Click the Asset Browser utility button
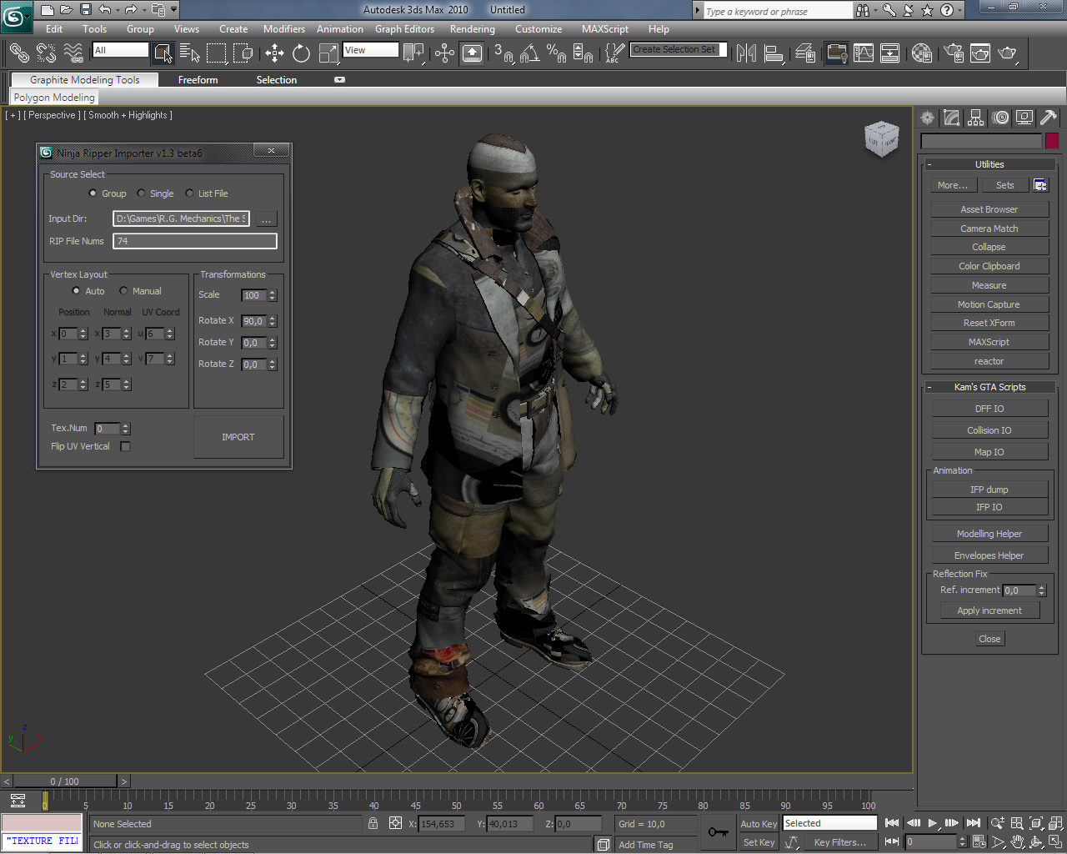This screenshot has width=1067, height=854. pyautogui.click(x=989, y=209)
